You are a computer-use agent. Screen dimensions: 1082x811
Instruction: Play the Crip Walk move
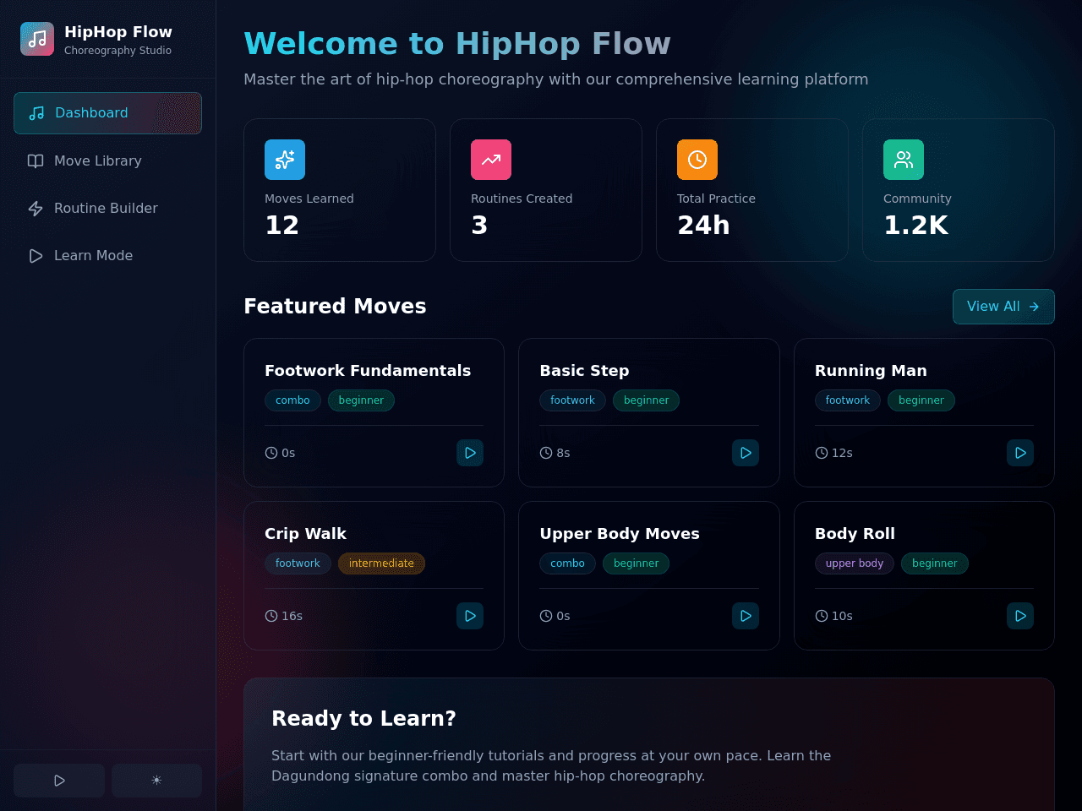pyautogui.click(x=470, y=616)
